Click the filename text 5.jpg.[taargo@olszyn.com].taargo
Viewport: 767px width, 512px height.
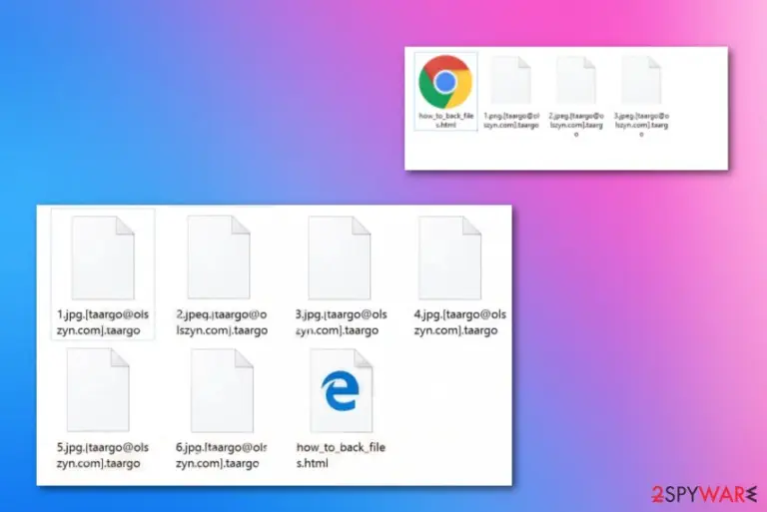(x=103, y=455)
